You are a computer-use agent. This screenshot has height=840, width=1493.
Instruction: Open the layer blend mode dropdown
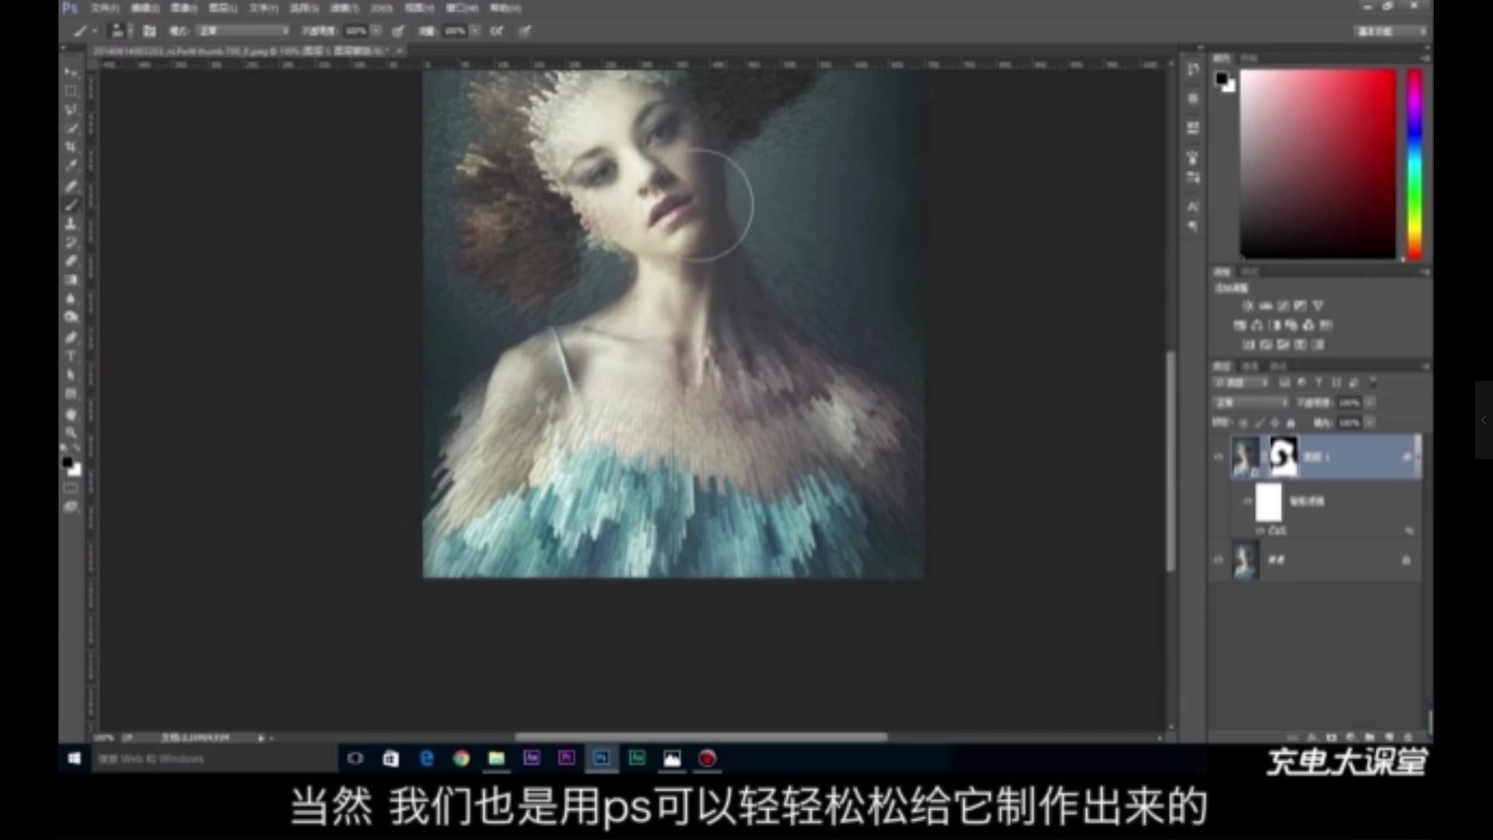coord(1250,403)
